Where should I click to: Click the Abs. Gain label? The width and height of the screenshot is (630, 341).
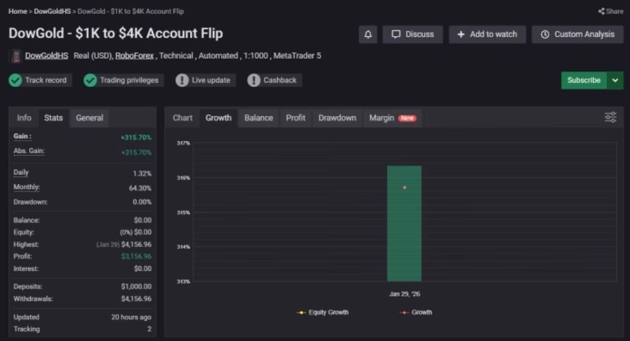coord(29,151)
